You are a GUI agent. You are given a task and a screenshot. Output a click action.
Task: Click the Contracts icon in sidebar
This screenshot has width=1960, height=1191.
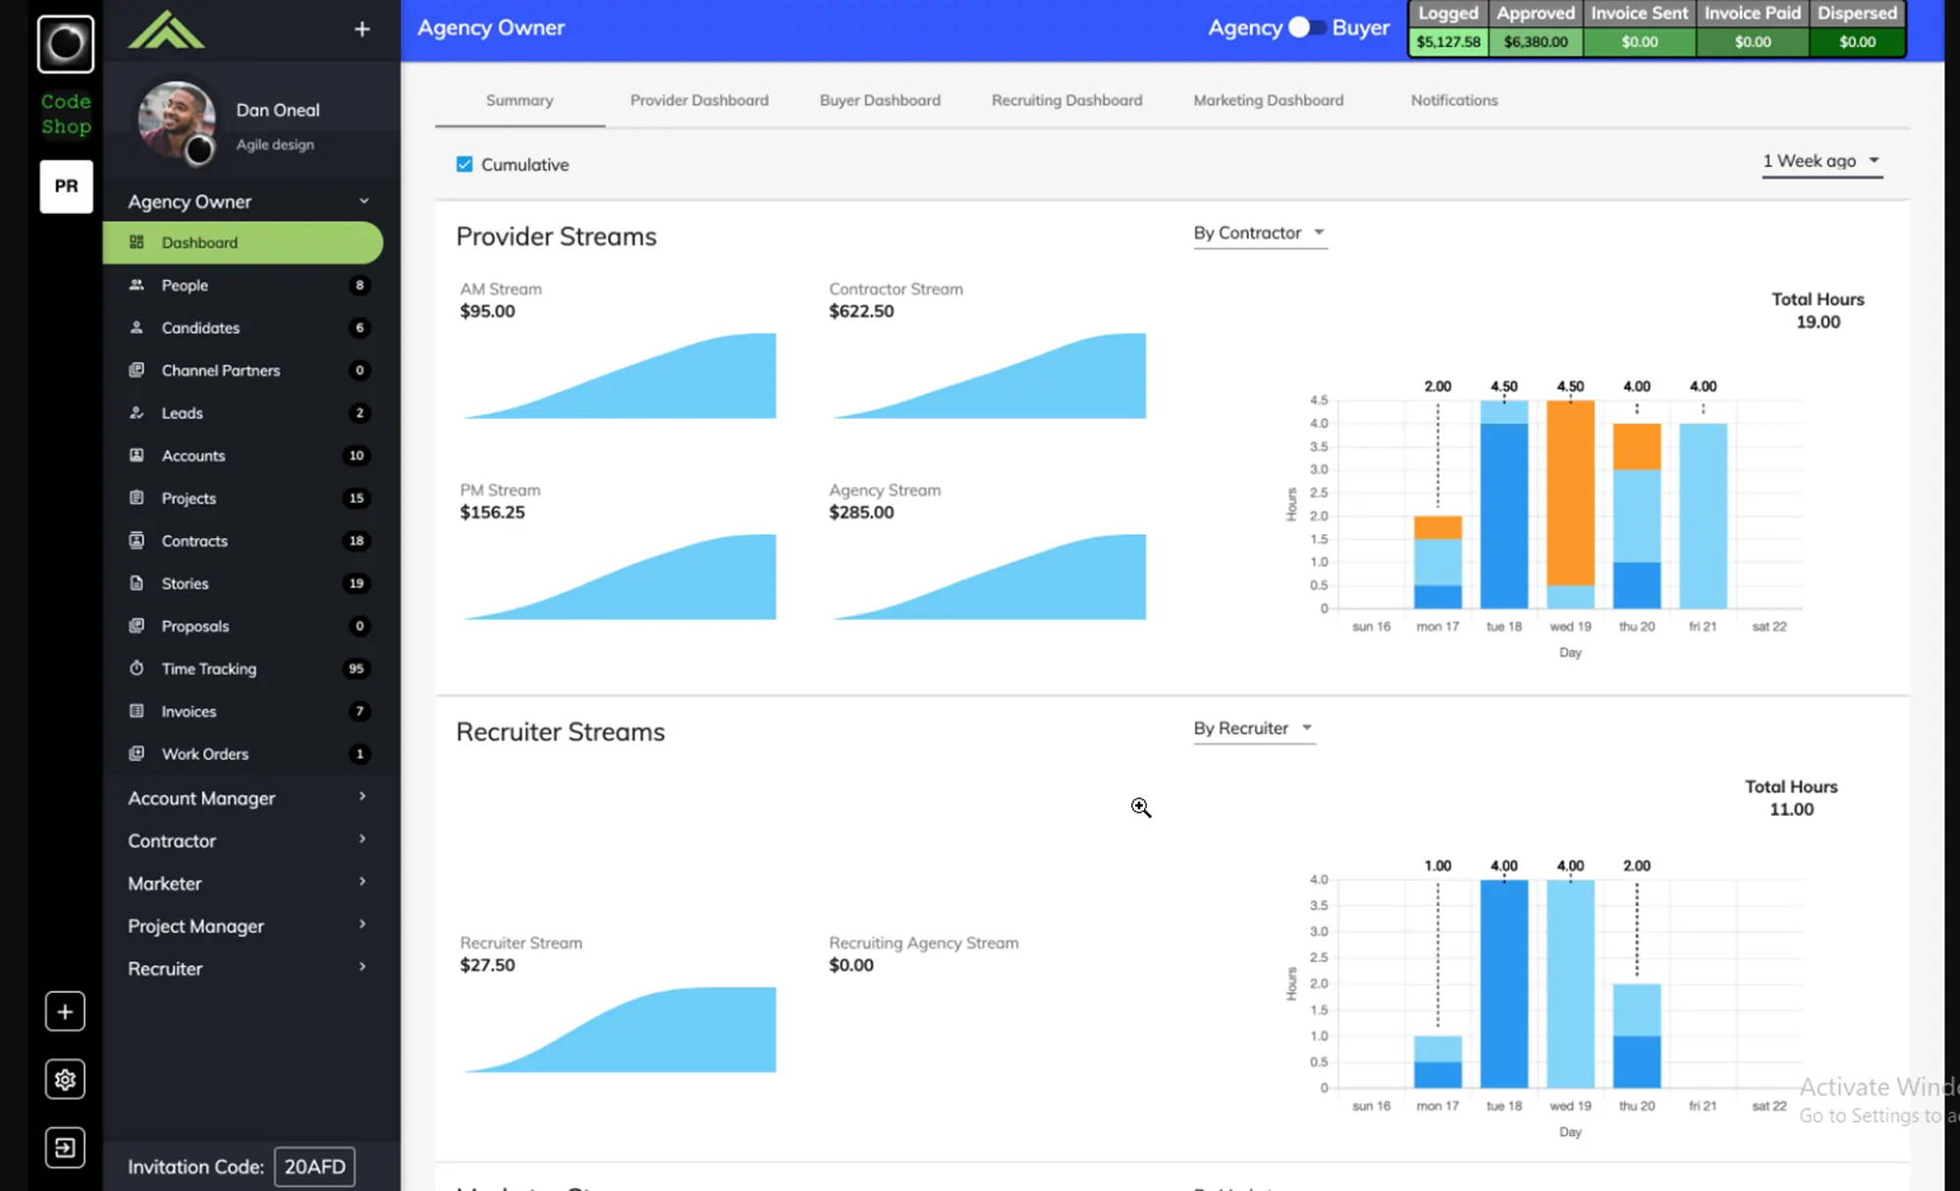click(x=136, y=540)
